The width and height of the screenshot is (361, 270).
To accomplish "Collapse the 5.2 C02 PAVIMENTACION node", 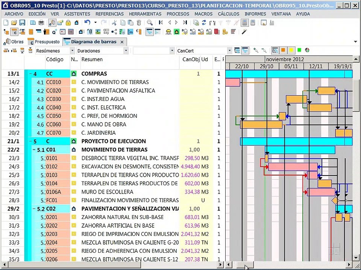I will click(34, 209).
